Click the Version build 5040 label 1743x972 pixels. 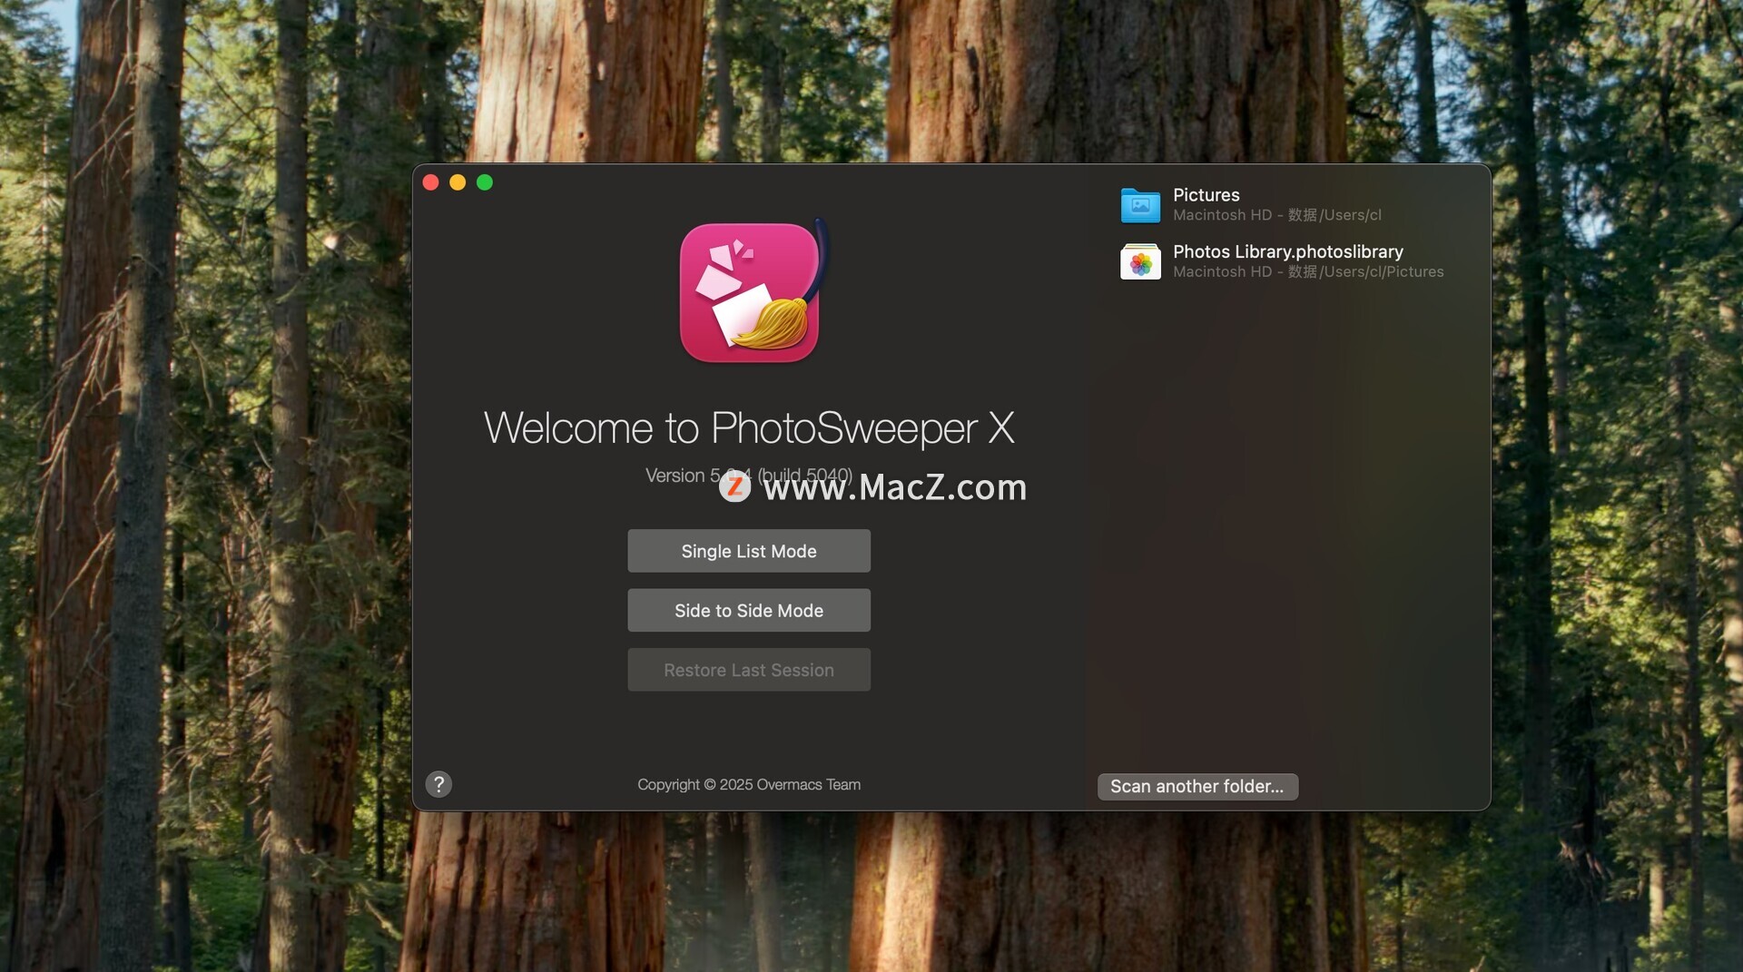[x=749, y=475]
